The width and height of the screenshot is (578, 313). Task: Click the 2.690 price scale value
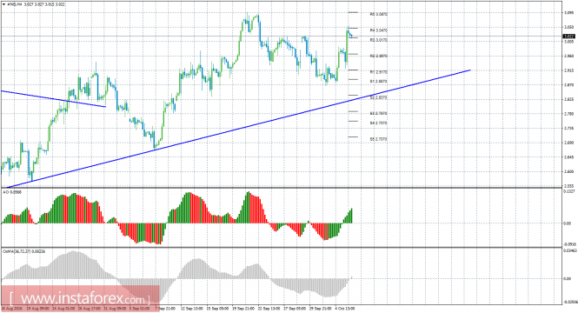click(x=568, y=143)
